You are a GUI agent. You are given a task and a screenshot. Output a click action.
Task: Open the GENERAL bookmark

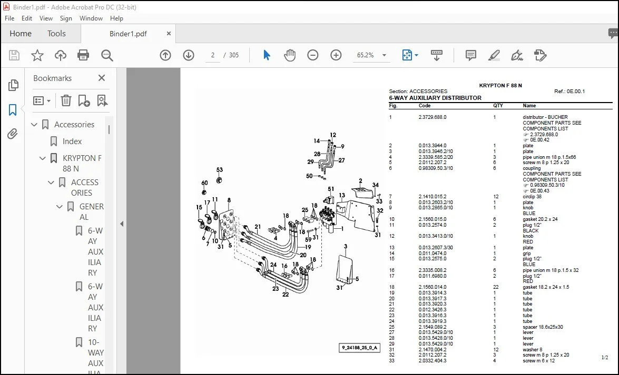coord(92,212)
